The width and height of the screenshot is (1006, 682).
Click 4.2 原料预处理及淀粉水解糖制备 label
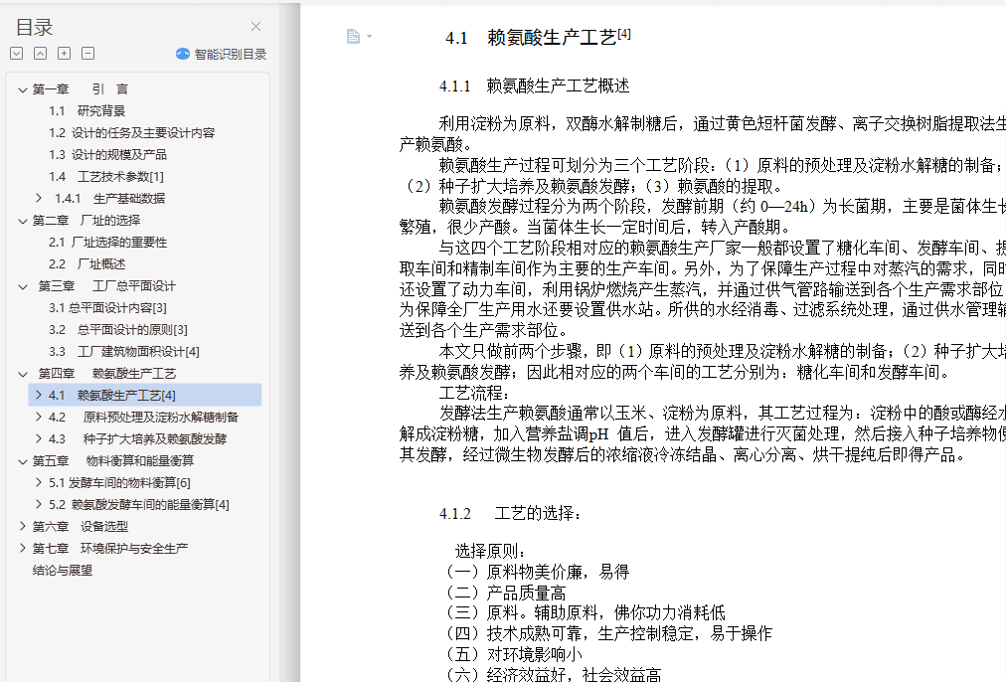point(143,417)
